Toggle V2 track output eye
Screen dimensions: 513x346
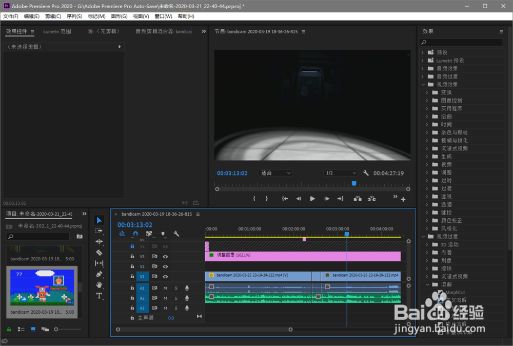coord(165,266)
